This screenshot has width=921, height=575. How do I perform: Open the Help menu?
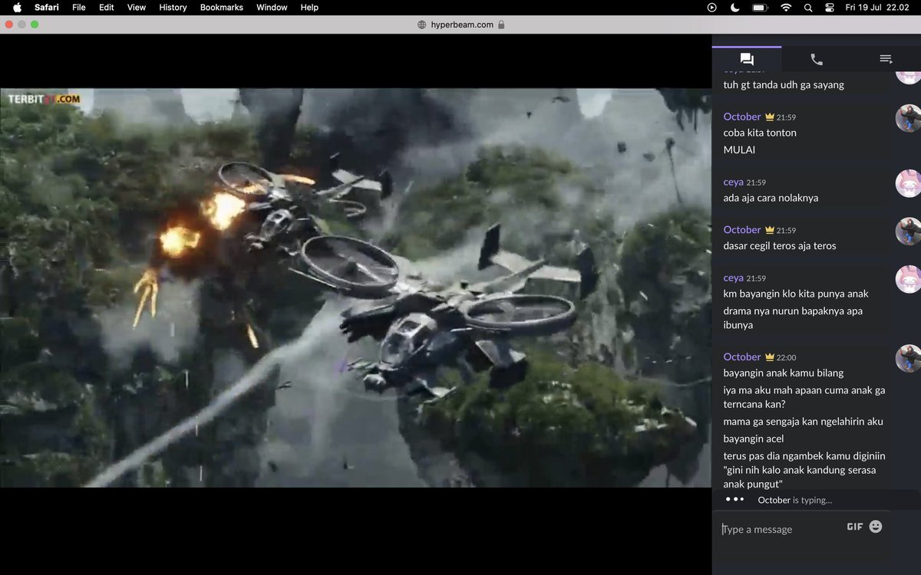coord(309,7)
